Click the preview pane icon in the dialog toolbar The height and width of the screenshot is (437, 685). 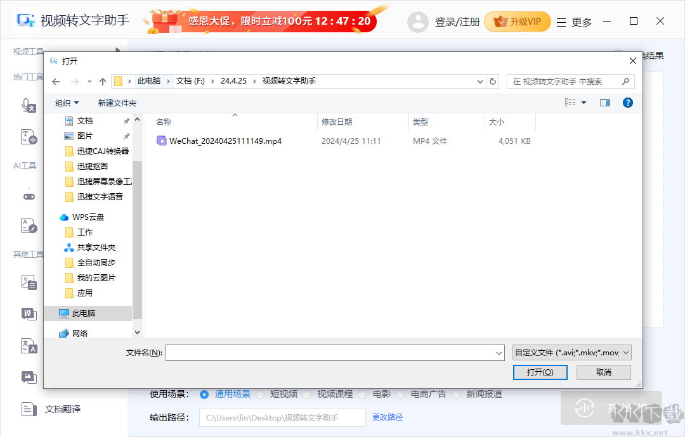point(604,102)
